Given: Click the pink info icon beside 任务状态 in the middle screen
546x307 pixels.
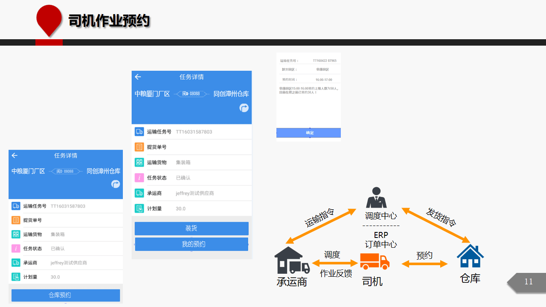Looking at the screenshot, I should (x=139, y=178).
